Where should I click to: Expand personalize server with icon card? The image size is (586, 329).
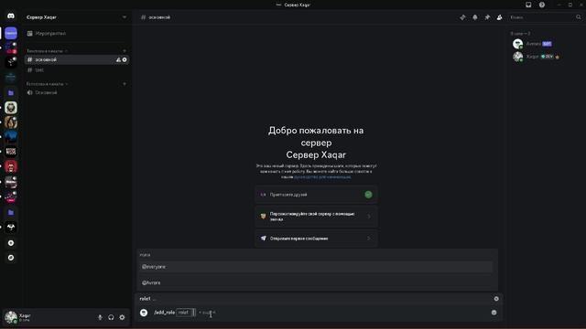(x=369, y=217)
